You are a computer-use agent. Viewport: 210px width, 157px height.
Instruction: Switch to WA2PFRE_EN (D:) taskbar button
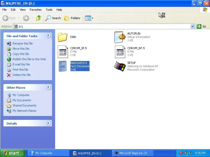[91, 153]
